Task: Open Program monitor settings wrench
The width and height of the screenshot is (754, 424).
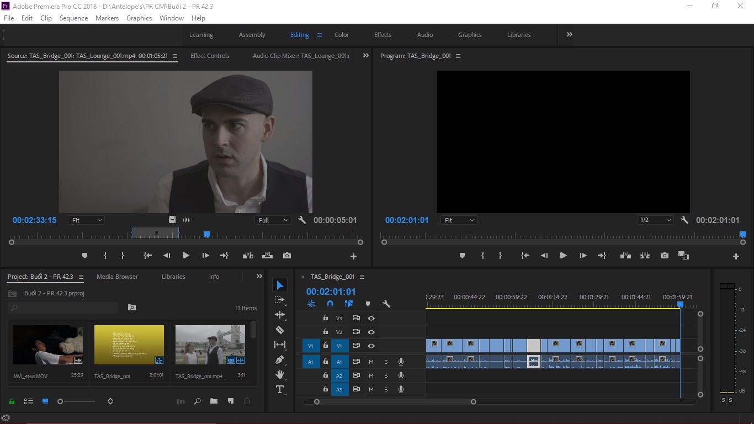Action: 684,220
